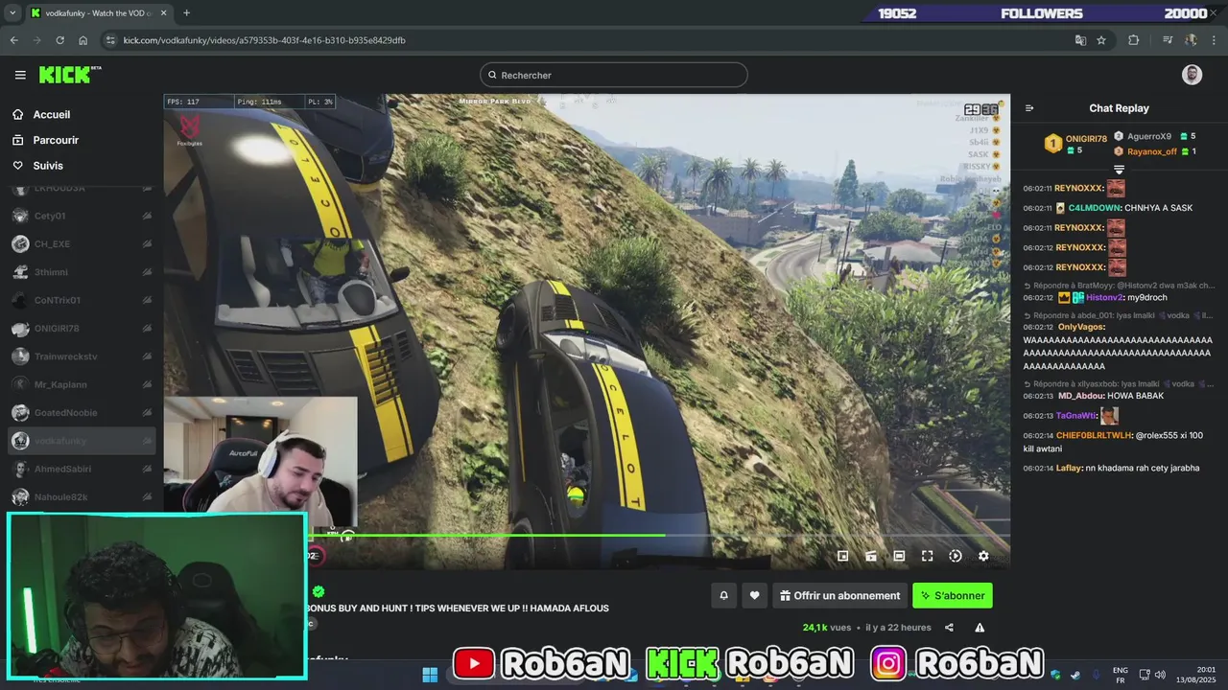The width and height of the screenshot is (1228, 690).
Task: Switch video player to theater mode
Action: coord(899,556)
